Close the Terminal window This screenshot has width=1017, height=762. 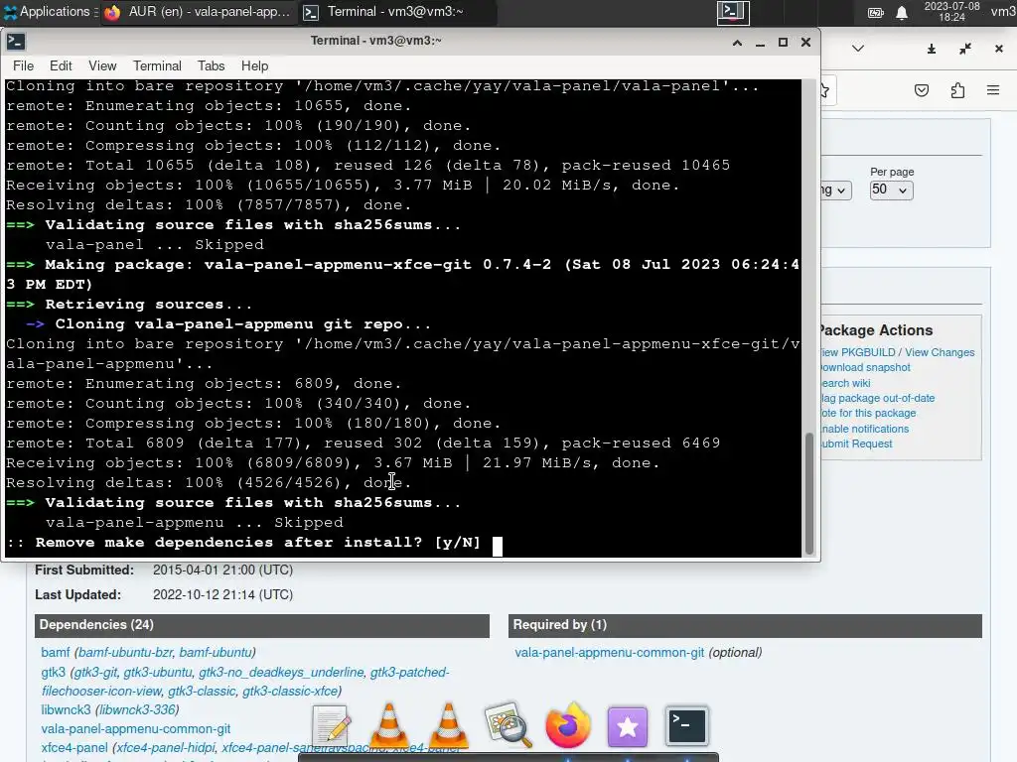click(805, 42)
